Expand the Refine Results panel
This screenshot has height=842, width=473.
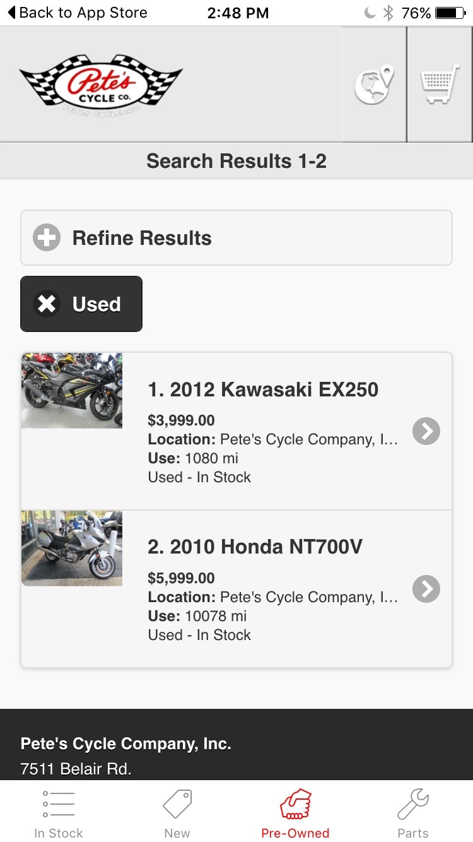pyautogui.click(x=237, y=238)
